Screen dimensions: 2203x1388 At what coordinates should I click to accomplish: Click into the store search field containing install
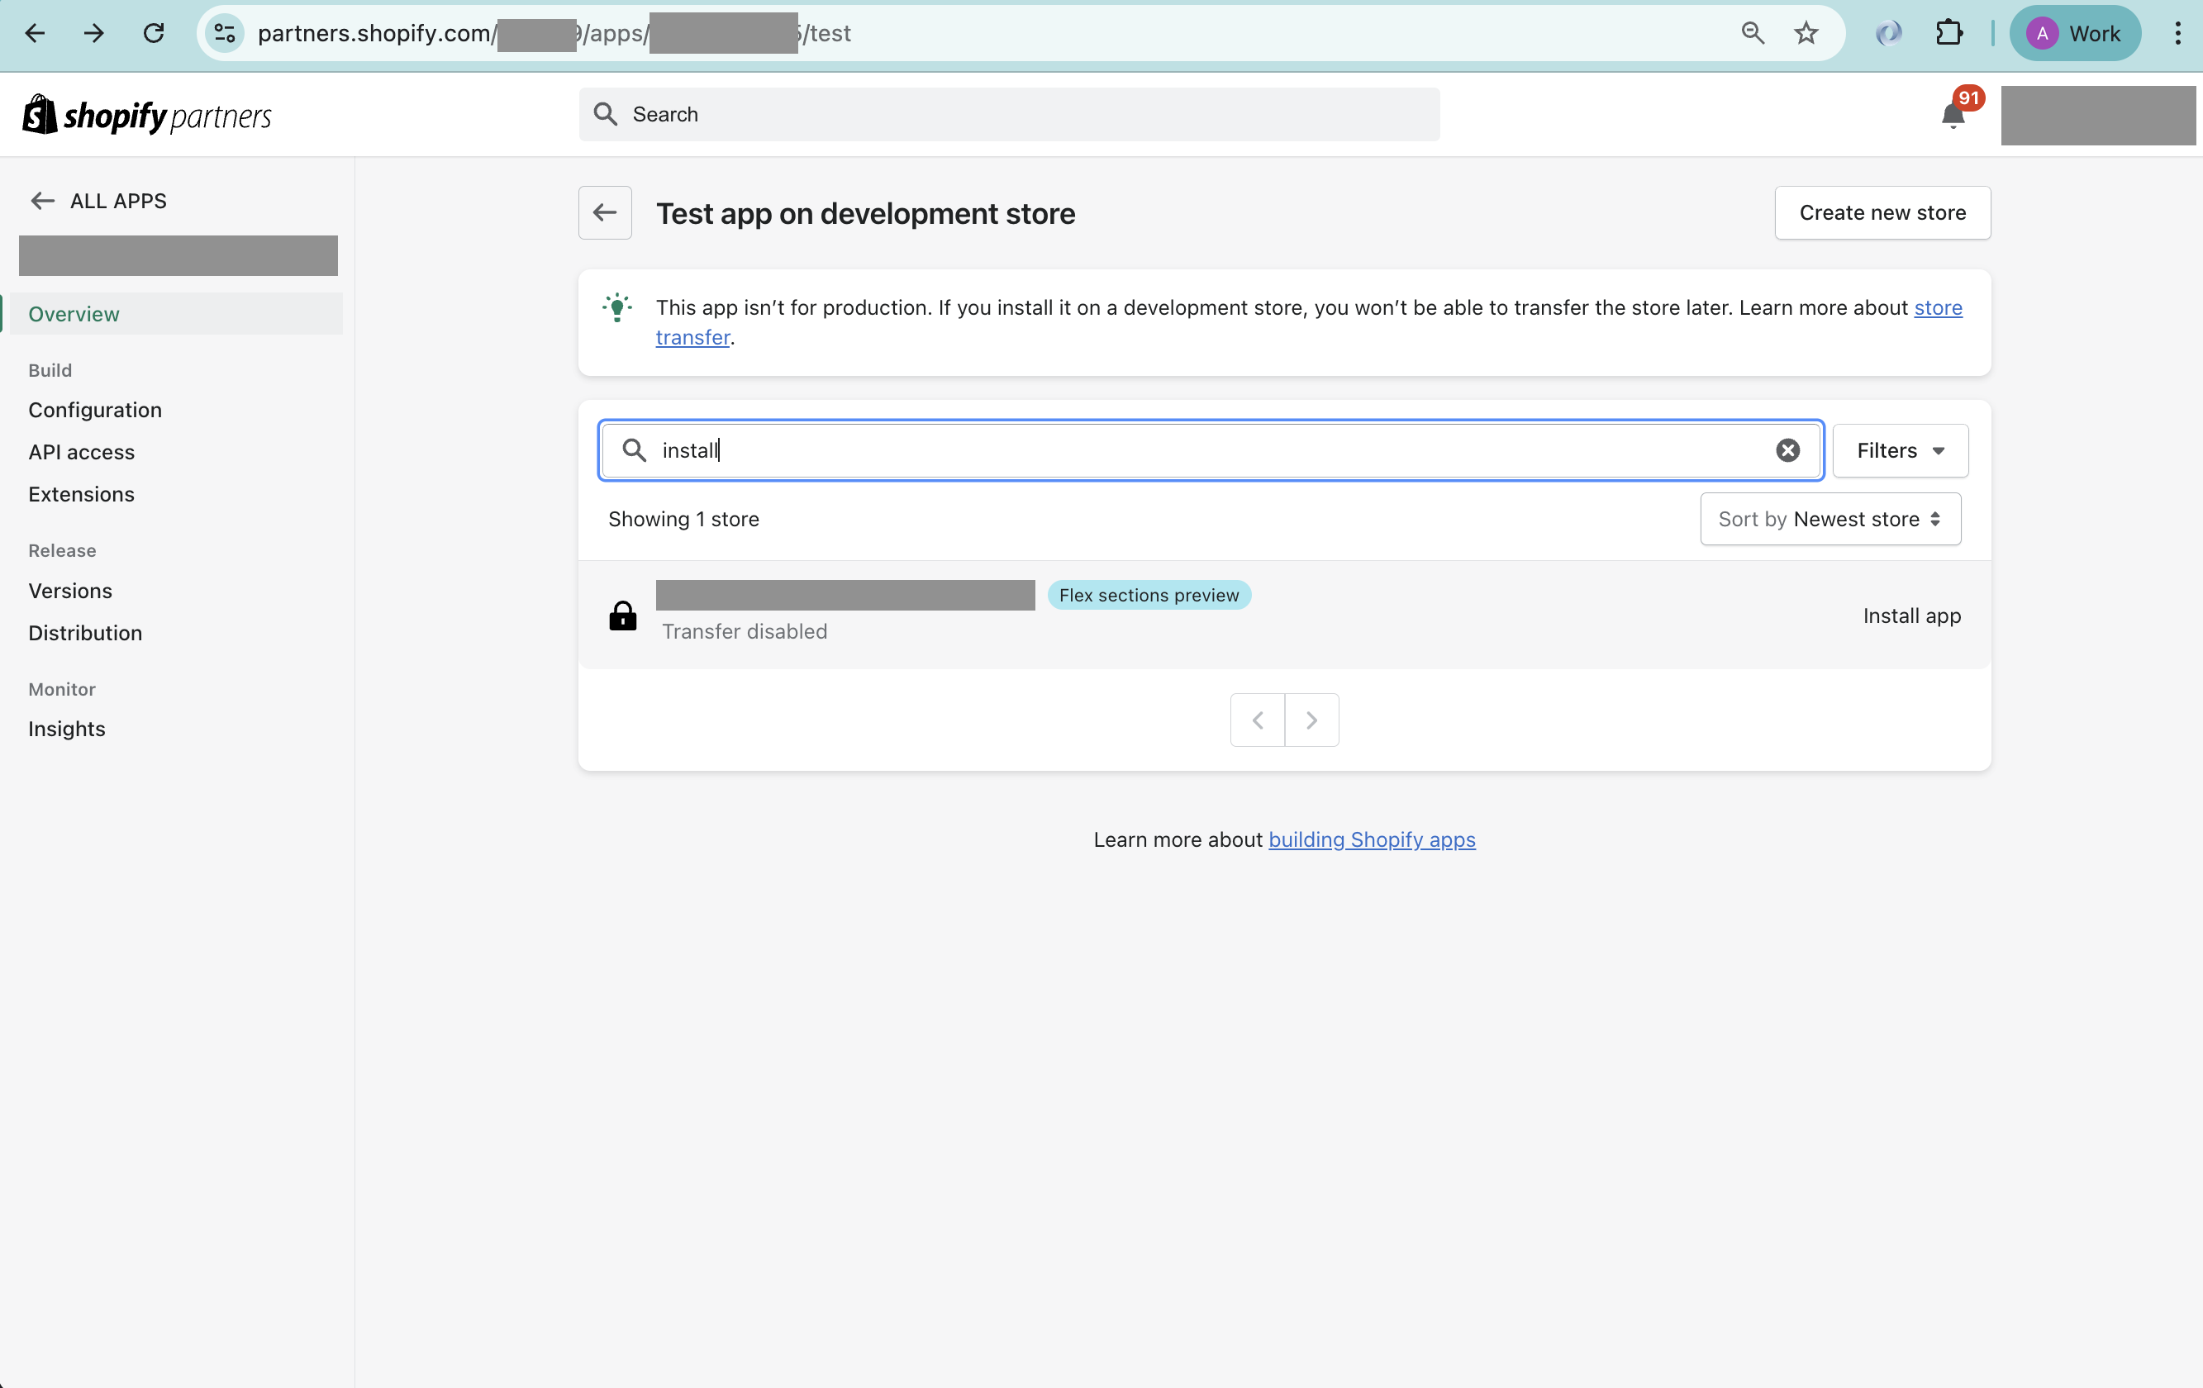click(1211, 450)
